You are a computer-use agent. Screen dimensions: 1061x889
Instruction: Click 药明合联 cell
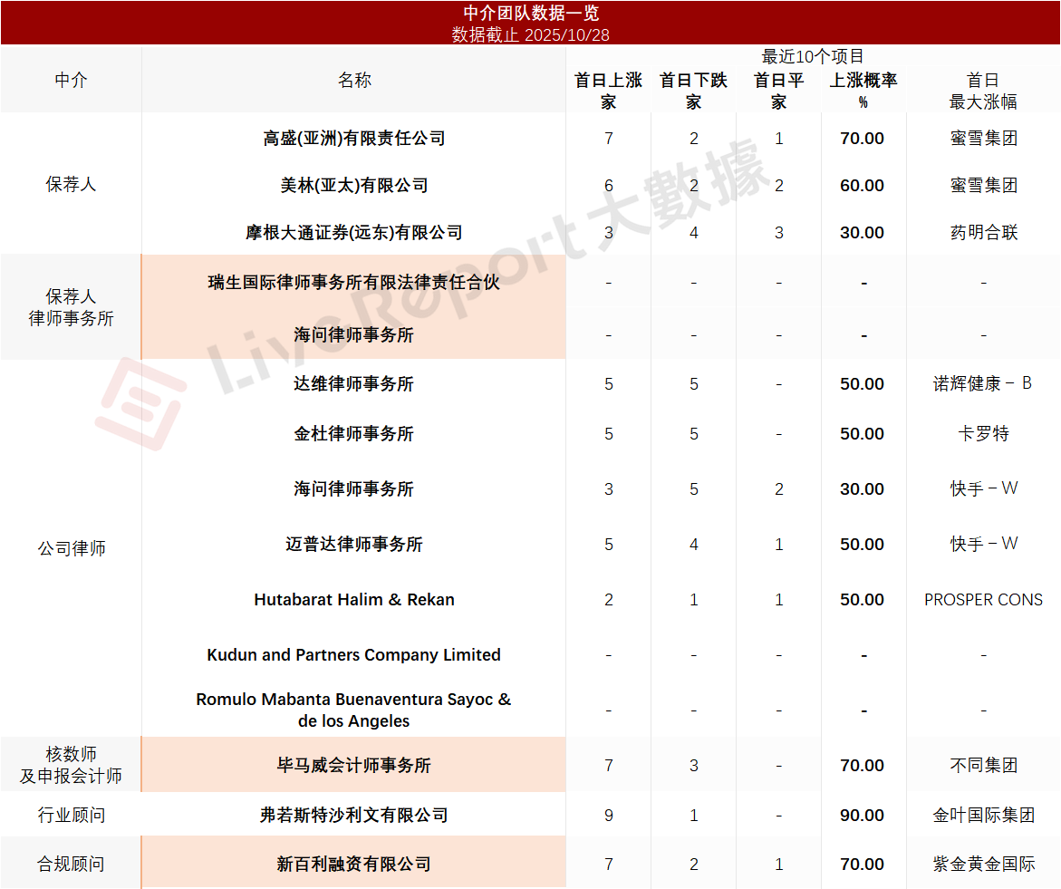coord(983,232)
